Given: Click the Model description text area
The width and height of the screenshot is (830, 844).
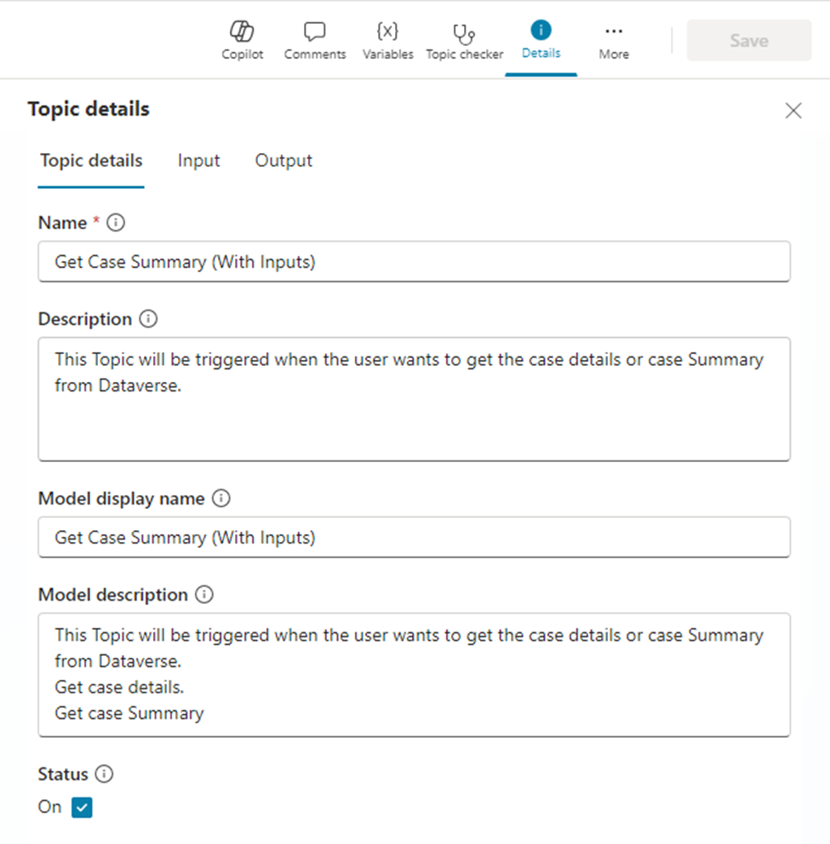Looking at the screenshot, I should point(414,674).
